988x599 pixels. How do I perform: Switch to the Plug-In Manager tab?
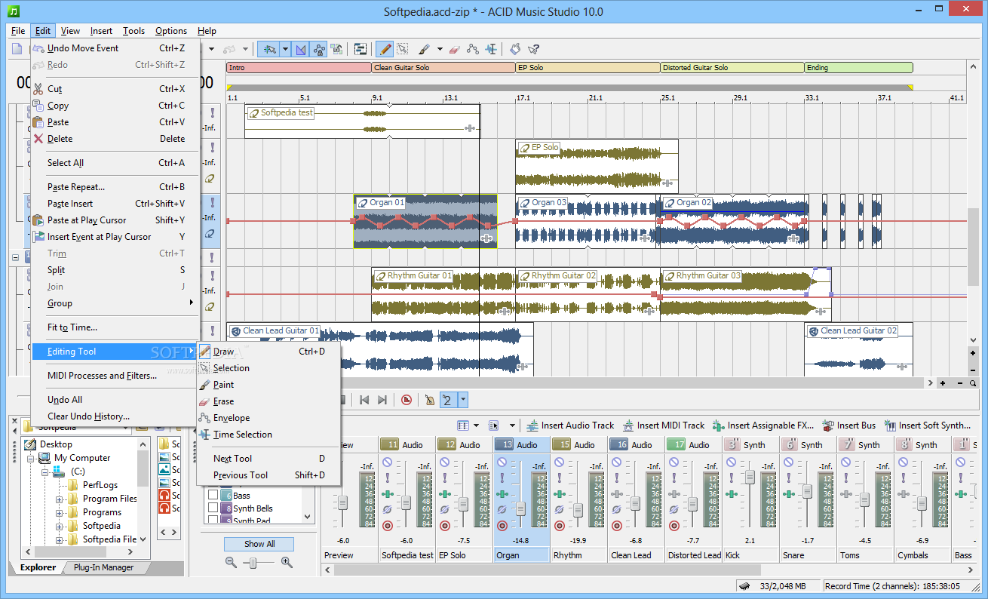[x=103, y=567]
